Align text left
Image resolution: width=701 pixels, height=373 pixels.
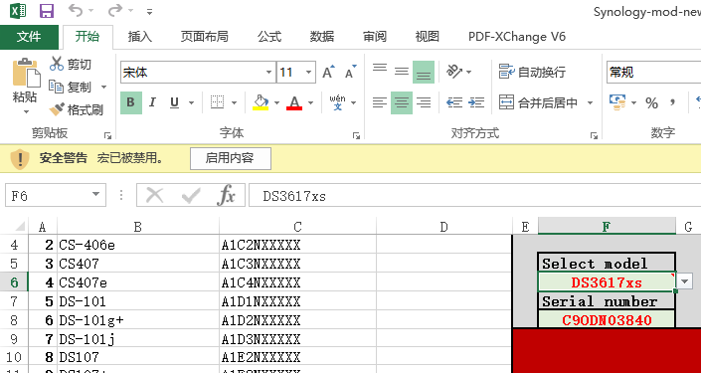click(x=380, y=102)
